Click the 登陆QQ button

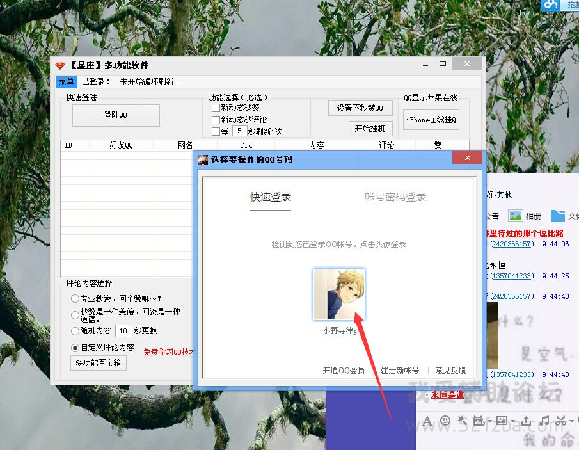(116, 115)
